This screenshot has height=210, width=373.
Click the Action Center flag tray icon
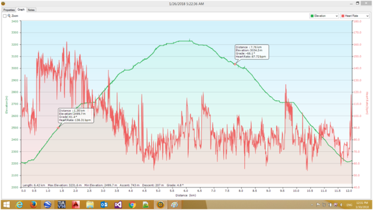click(318, 205)
